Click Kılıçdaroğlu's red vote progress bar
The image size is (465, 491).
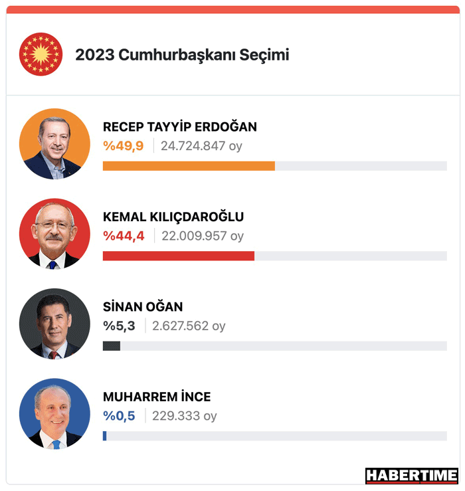pos(179,256)
